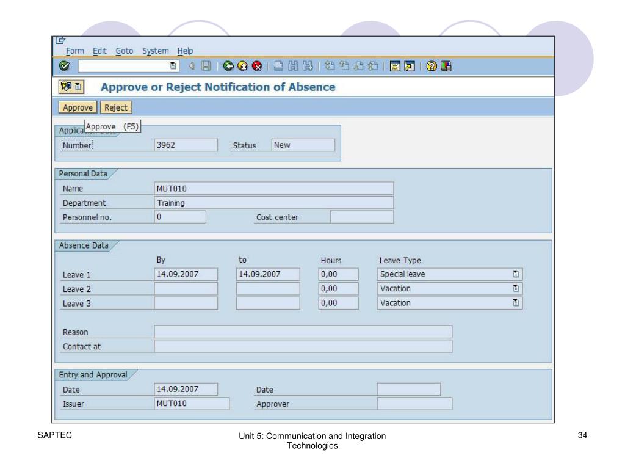The image size is (625, 469).
Task: Click the Reject button
Action: 116,107
